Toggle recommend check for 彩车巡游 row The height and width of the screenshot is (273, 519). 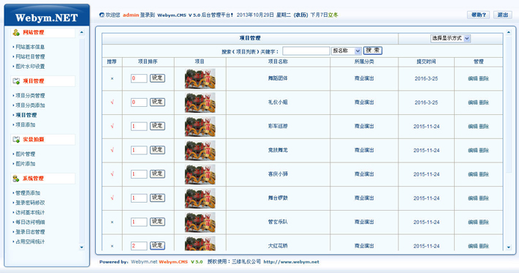tap(113, 126)
